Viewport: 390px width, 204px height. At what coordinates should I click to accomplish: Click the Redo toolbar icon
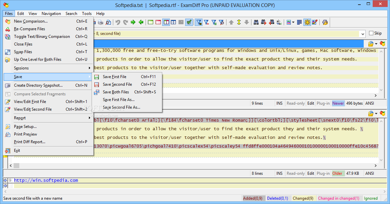point(125,22)
